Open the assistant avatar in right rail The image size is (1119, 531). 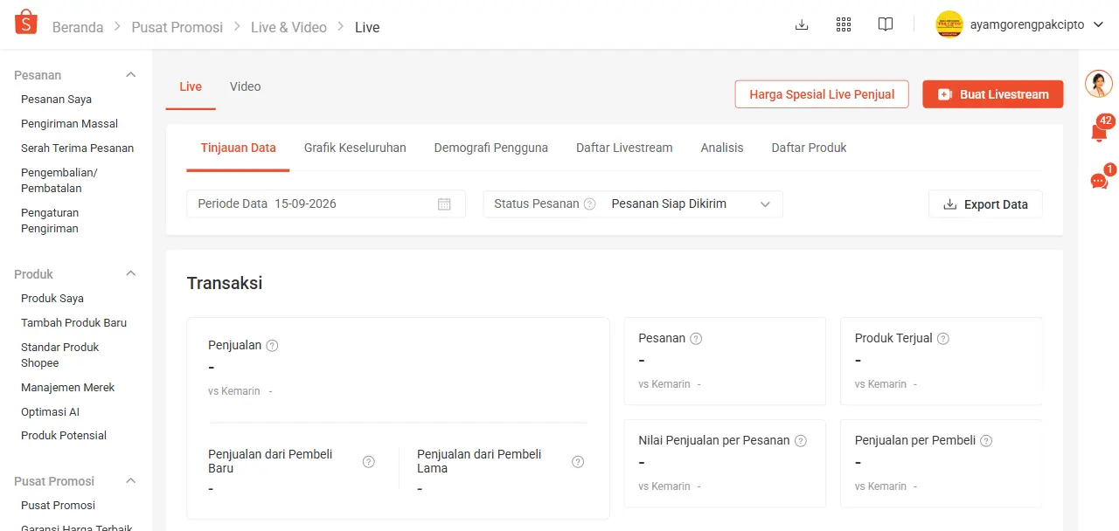tap(1099, 84)
